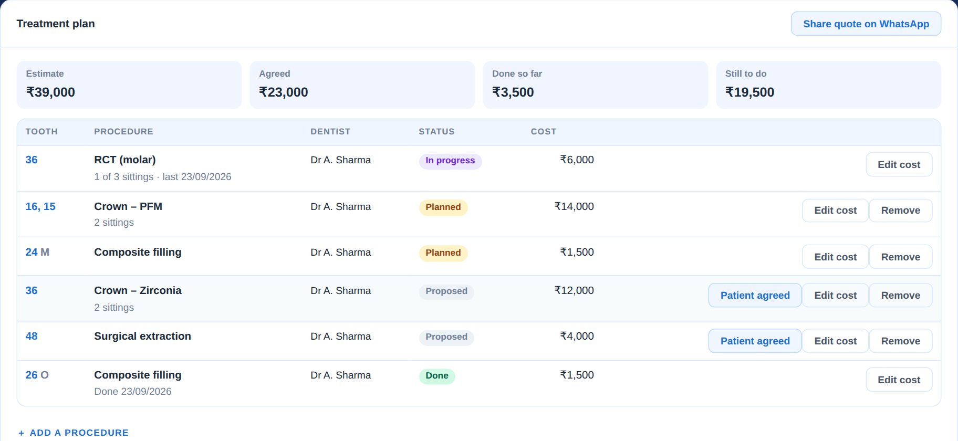Mark Crown – Zirconia as Patient agreed
The height and width of the screenshot is (441, 958).
[x=755, y=295]
